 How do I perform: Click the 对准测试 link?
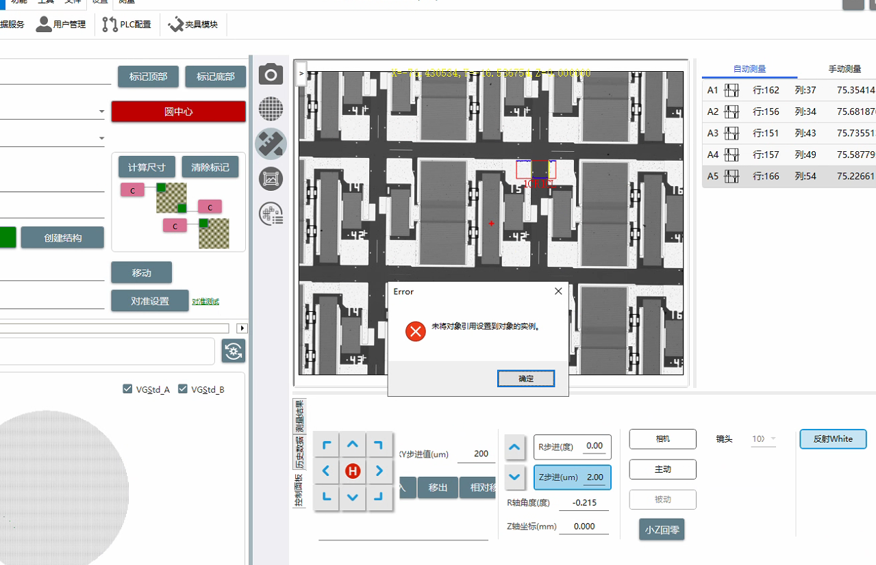pyautogui.click(x=205, y=302)
